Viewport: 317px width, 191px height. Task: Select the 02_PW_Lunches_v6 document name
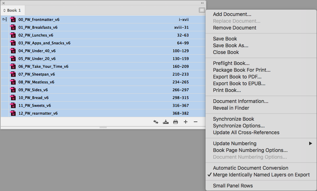(36, 35)
